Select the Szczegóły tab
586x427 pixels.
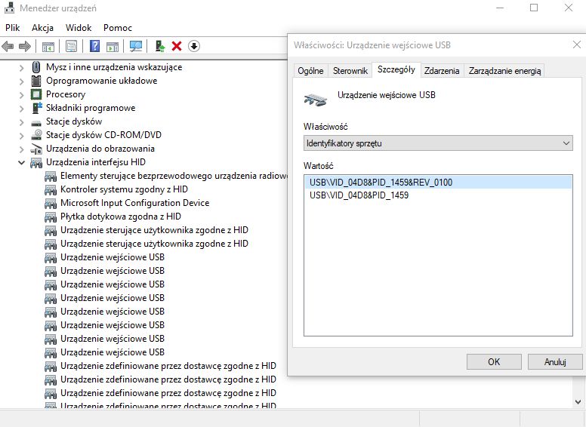pos(396,69)
